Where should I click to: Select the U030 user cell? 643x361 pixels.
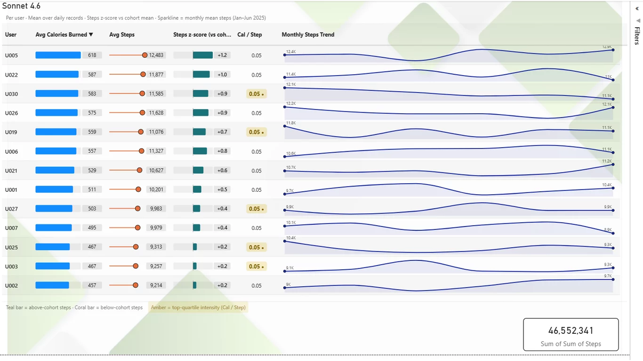pyautogui.click(x=11, y=94)
